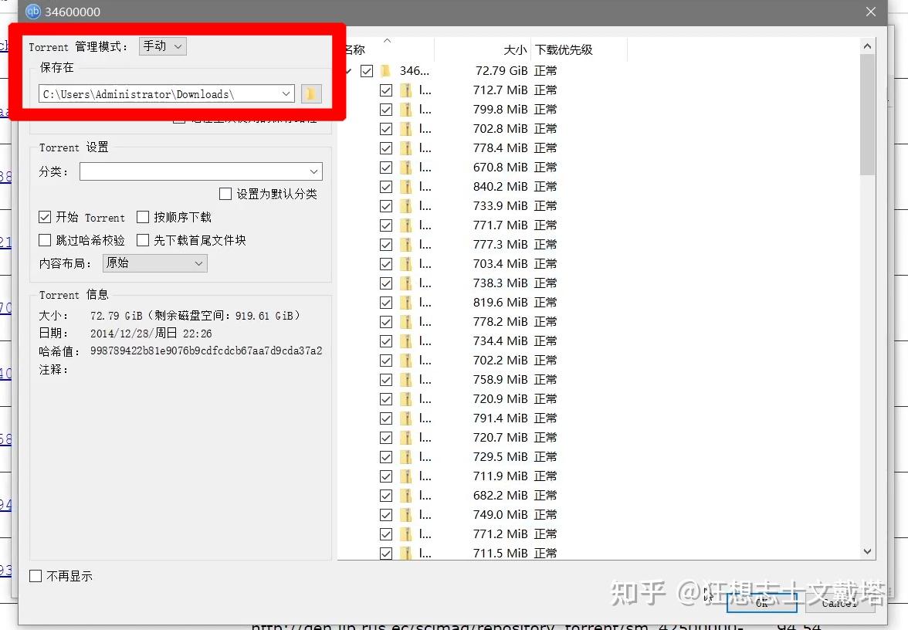Click the hash value 998789422b81e...
This screenshot has width=908, height=630.
point(206,351)
